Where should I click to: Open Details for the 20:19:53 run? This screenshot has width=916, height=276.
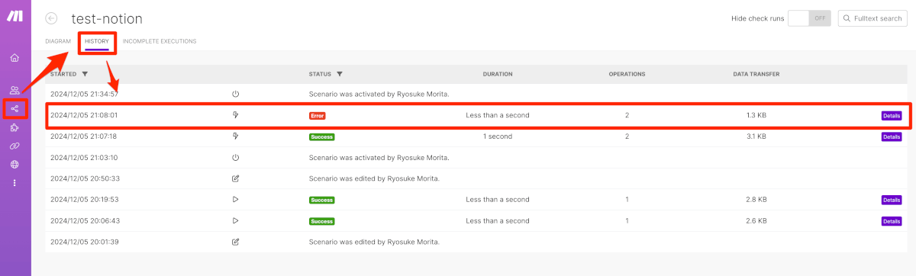point(892,200)
